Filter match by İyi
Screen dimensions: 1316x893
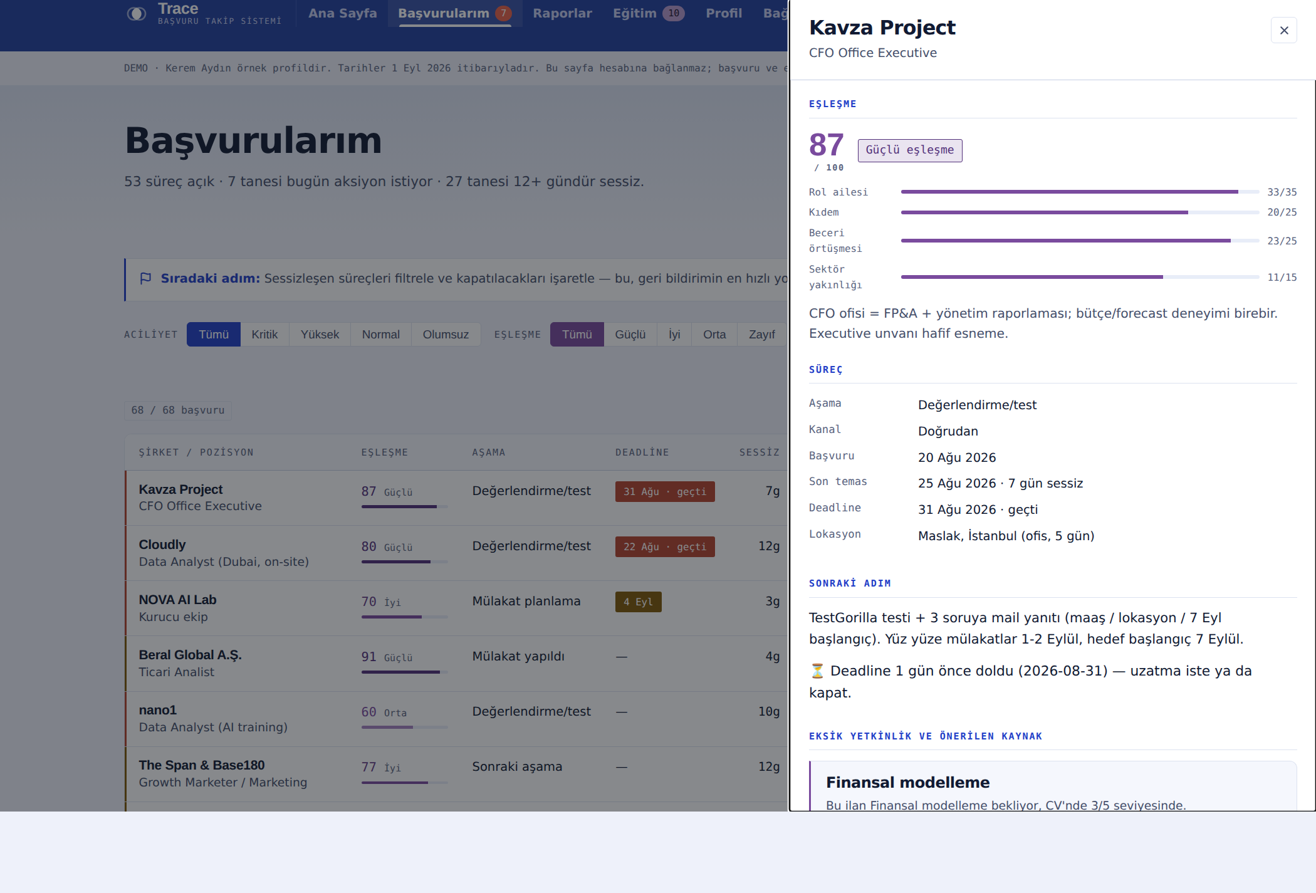coord(674,335)
